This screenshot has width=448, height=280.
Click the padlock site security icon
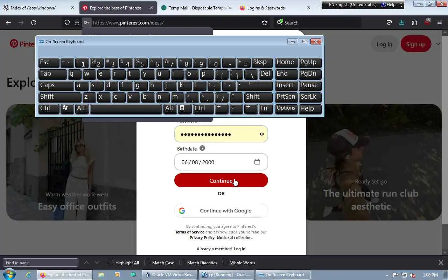coord(77,22)
